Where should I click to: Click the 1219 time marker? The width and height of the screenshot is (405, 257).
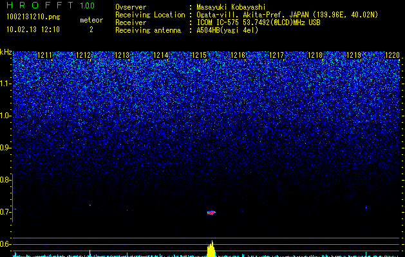coord(353,55)
